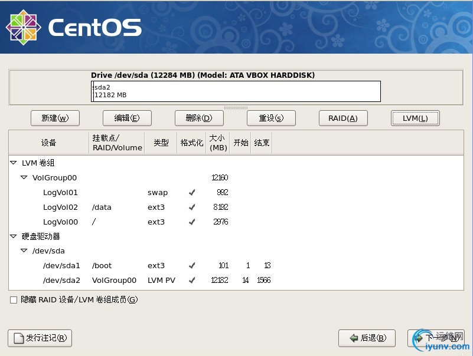Sort by the 设备 column header

(x=49, y=143)
